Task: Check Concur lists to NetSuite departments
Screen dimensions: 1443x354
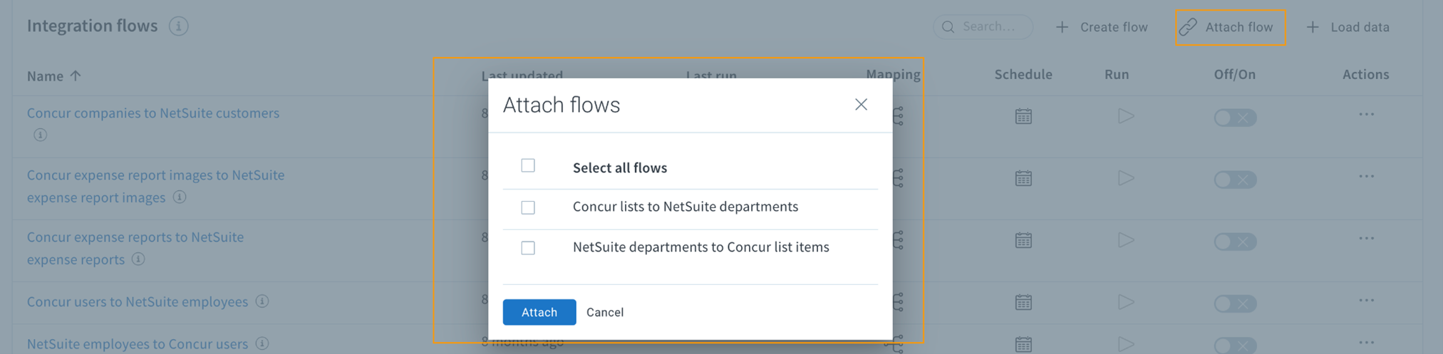Action: [528, 207]
